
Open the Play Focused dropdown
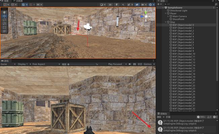click(x=117, y=64)
